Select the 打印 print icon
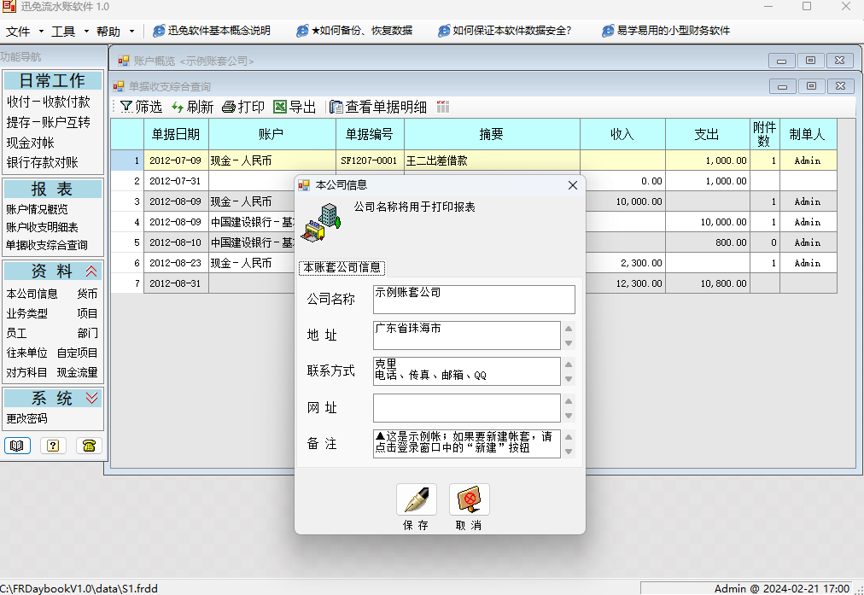 pos(228,107)
